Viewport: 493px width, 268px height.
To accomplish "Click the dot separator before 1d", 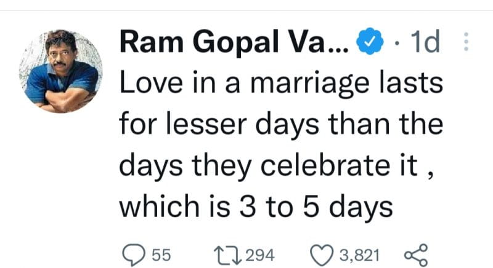I will 397,43.
